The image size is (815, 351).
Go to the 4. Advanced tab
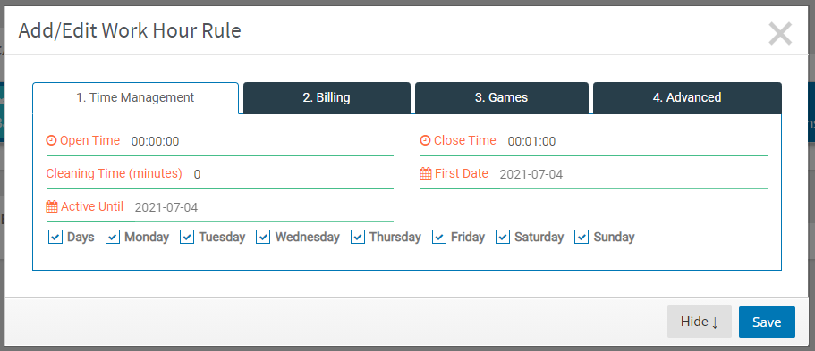coord(687,97)
